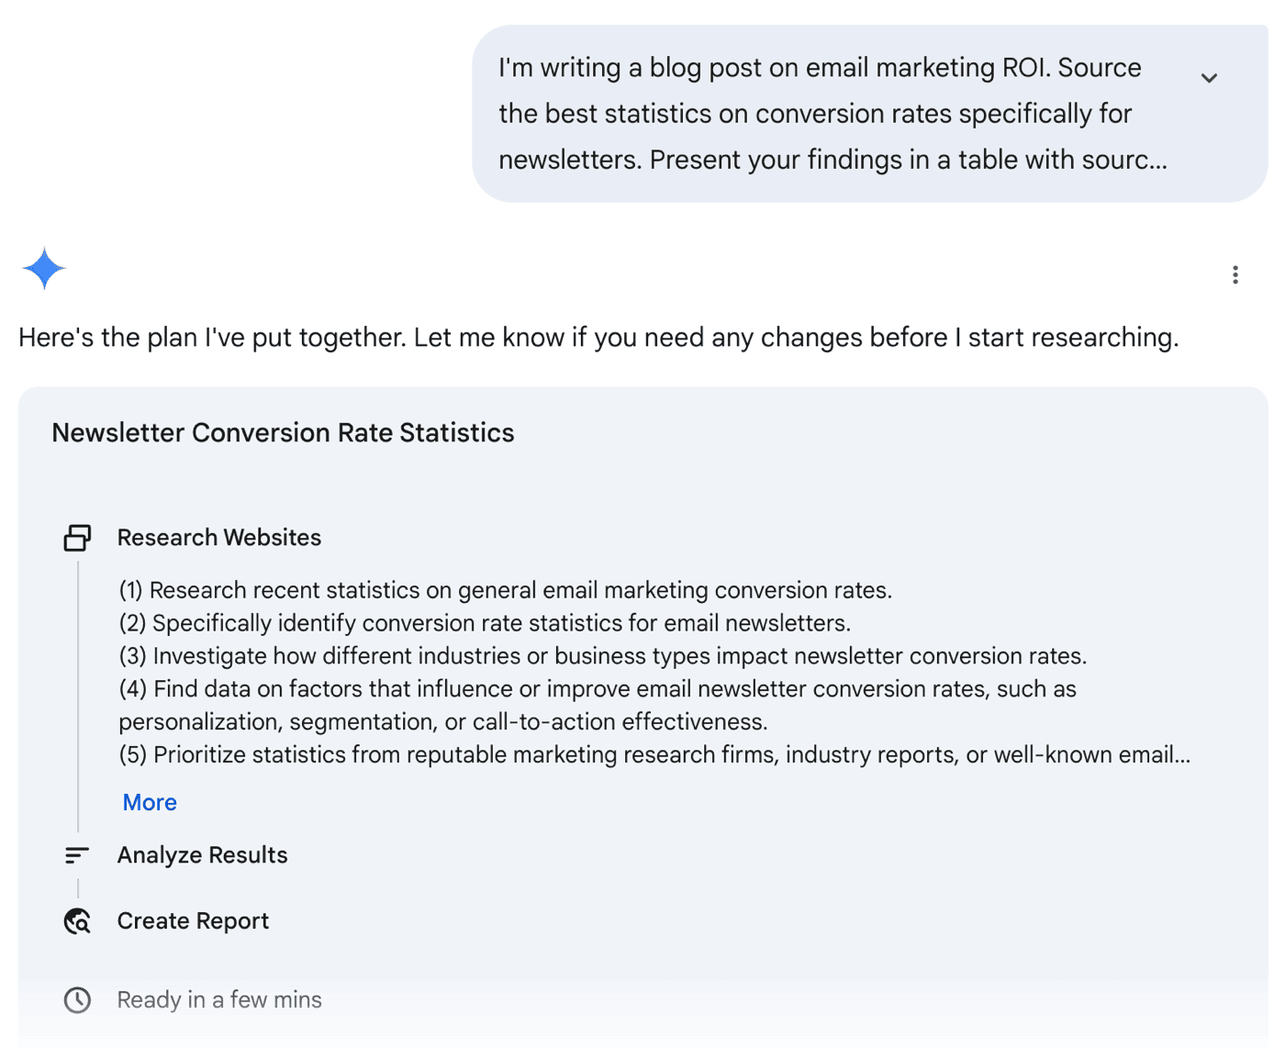Viewport: 1285px width, 1048px height.
Task: Select the Research Websites step heading
Action: [x=219, y=538]
